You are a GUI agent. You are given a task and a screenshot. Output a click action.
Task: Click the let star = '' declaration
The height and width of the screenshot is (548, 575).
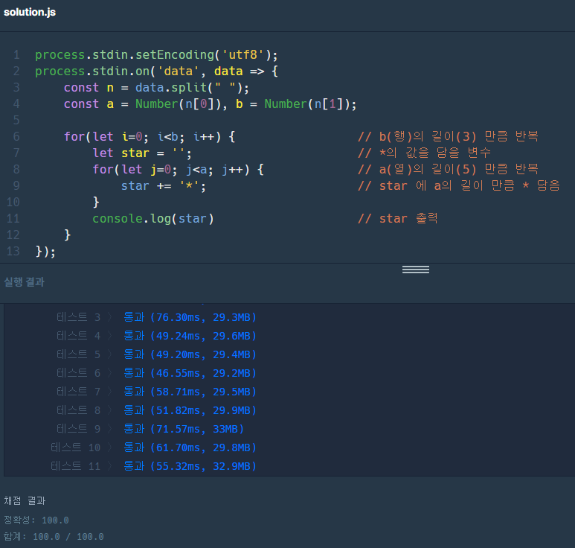(x=142, y=153)
